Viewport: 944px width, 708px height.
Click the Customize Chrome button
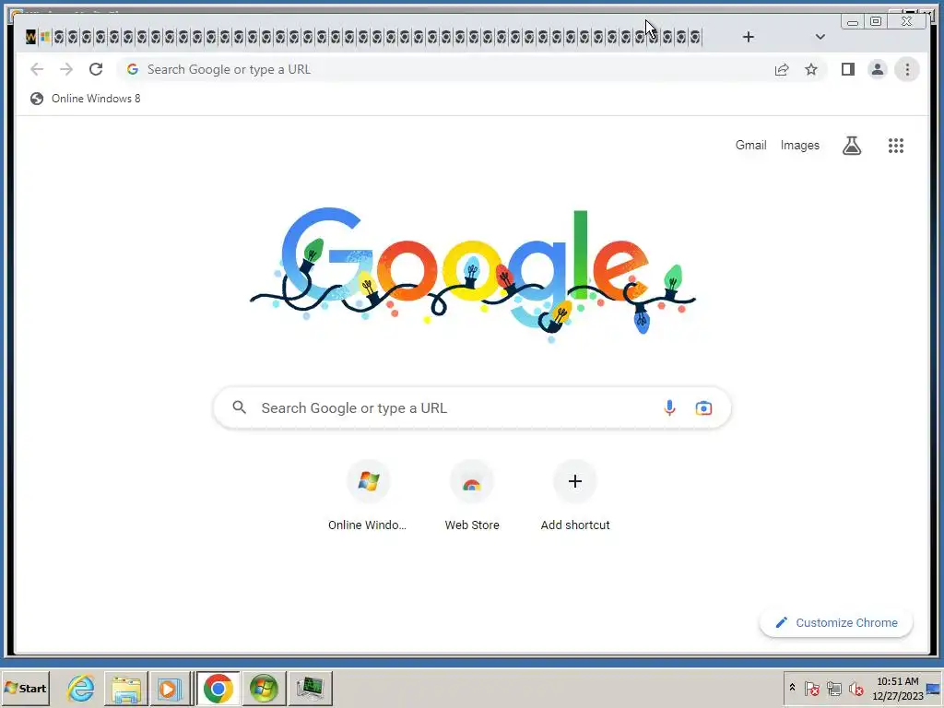836,622
